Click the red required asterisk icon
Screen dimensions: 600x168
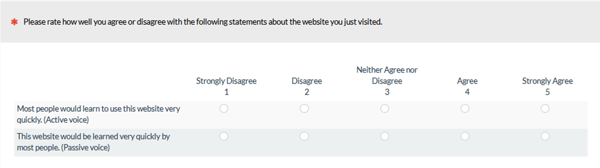tap(15, 22)
